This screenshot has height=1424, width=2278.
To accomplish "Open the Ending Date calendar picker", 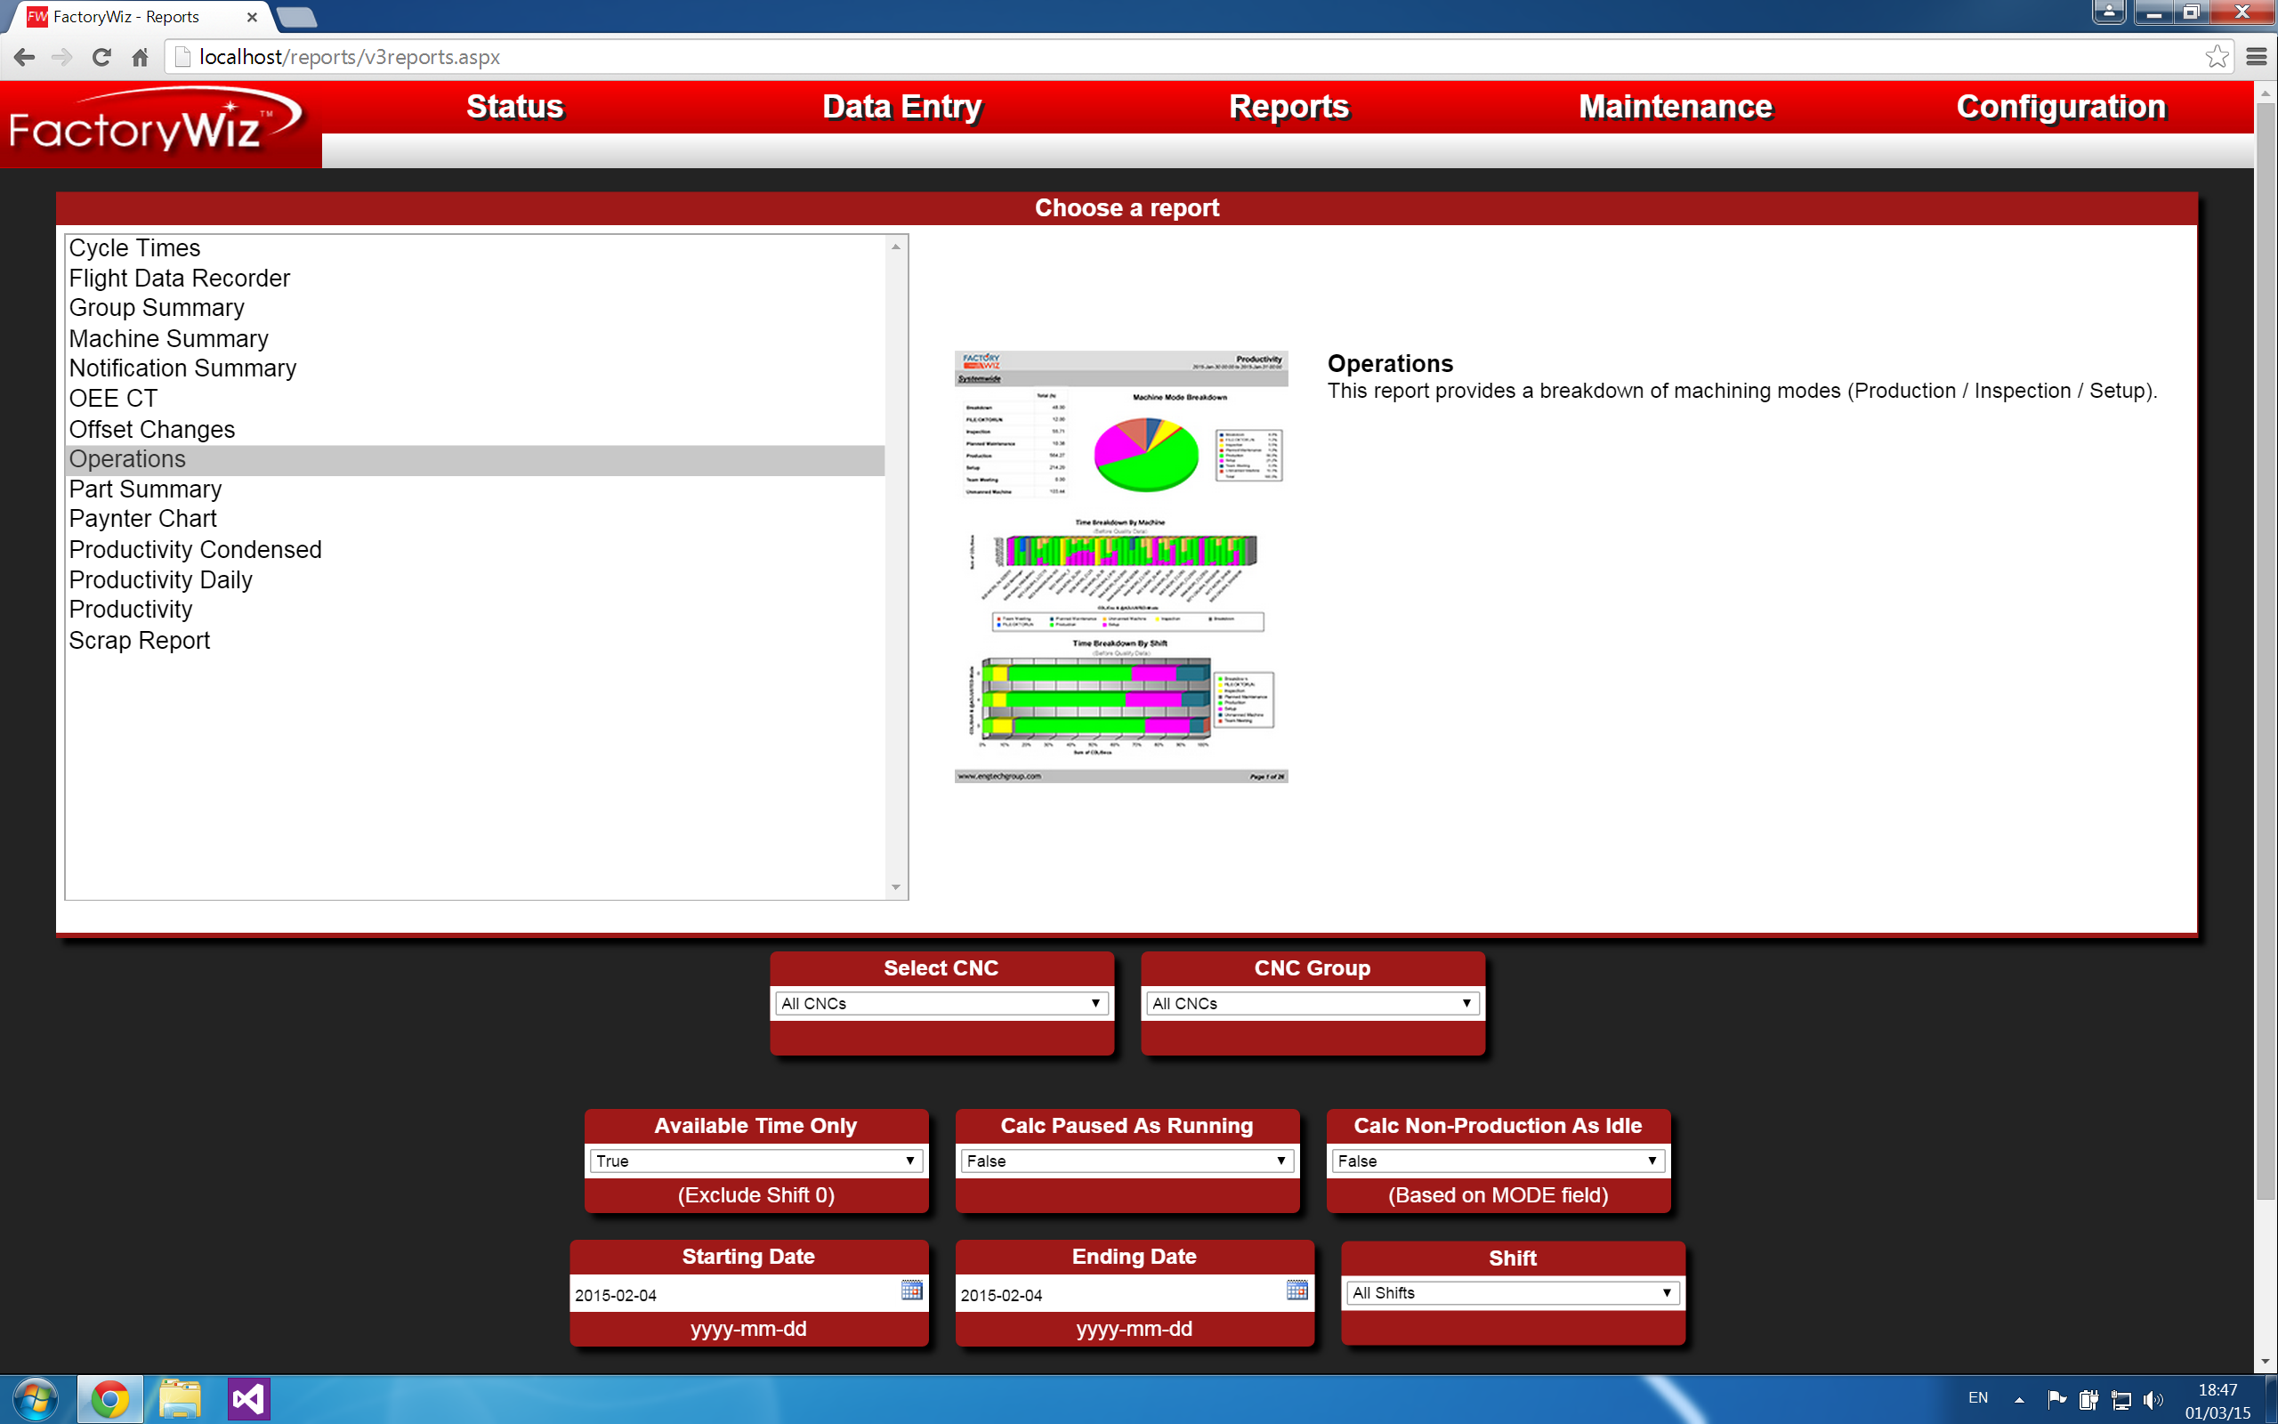I will (1297, 1290).
